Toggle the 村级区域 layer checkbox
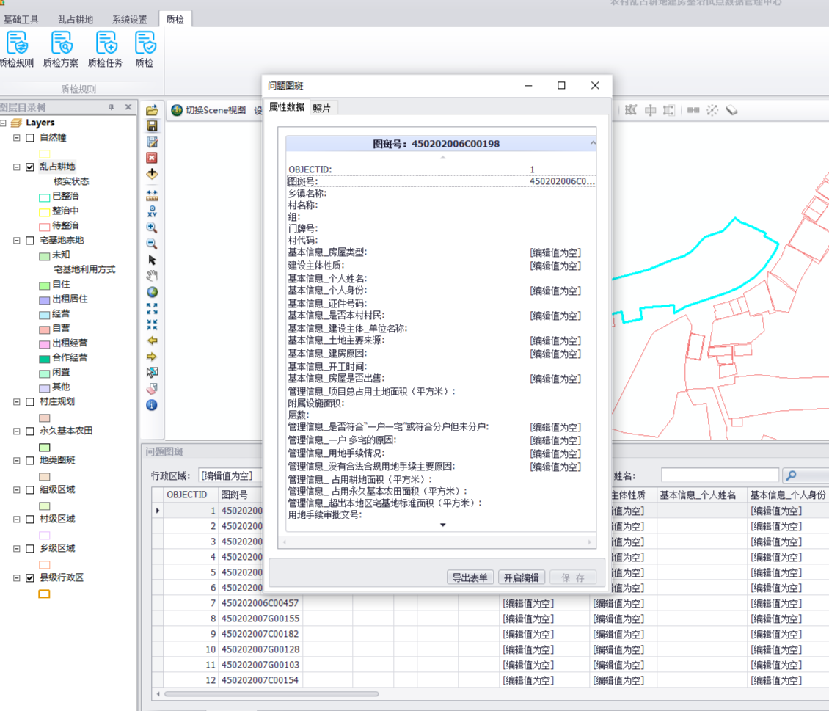829x711 pixels. (x=30, y=519)
